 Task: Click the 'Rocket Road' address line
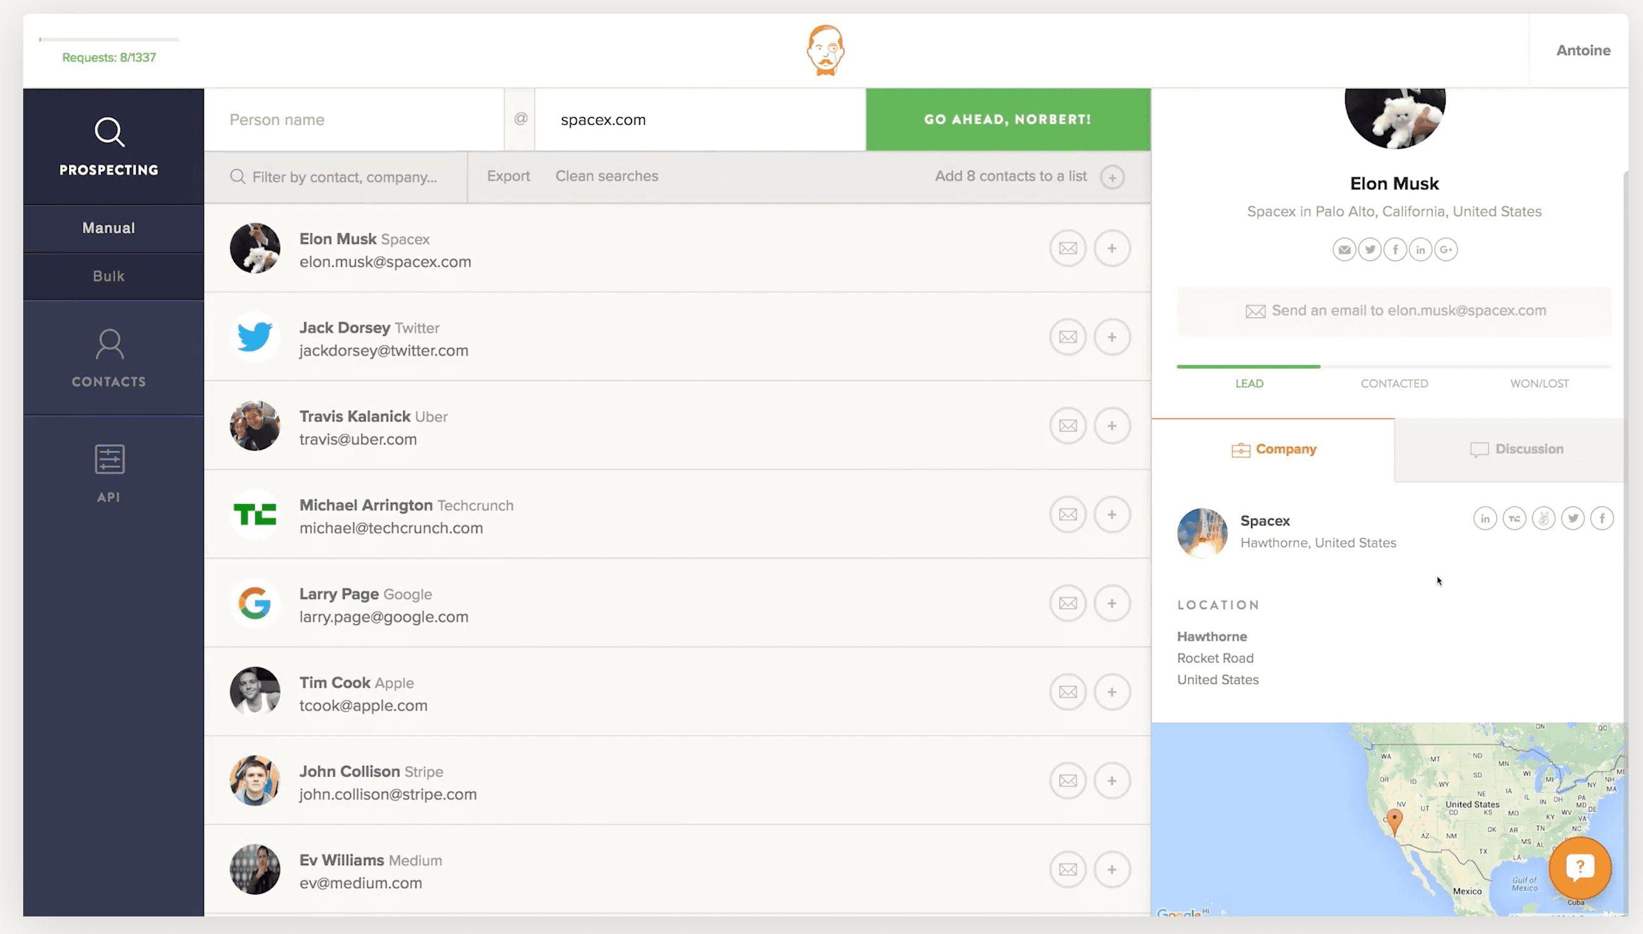click(1215, 658)
